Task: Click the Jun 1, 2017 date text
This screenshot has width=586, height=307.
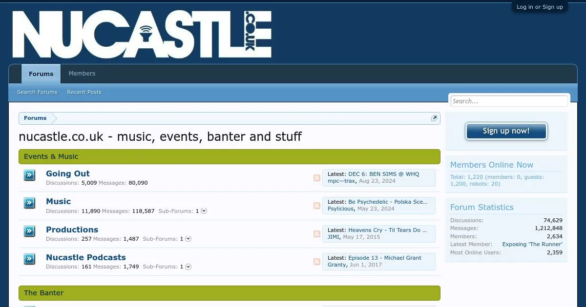Action: pos(366,265)
